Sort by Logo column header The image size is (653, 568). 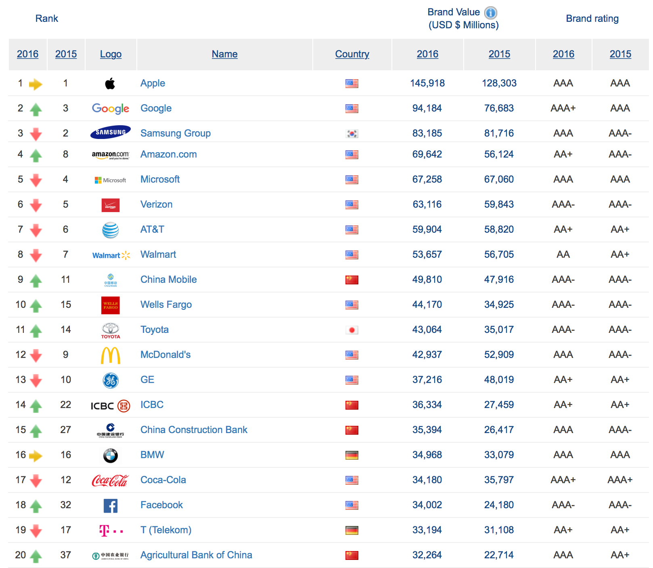click(x=111, y=54)
